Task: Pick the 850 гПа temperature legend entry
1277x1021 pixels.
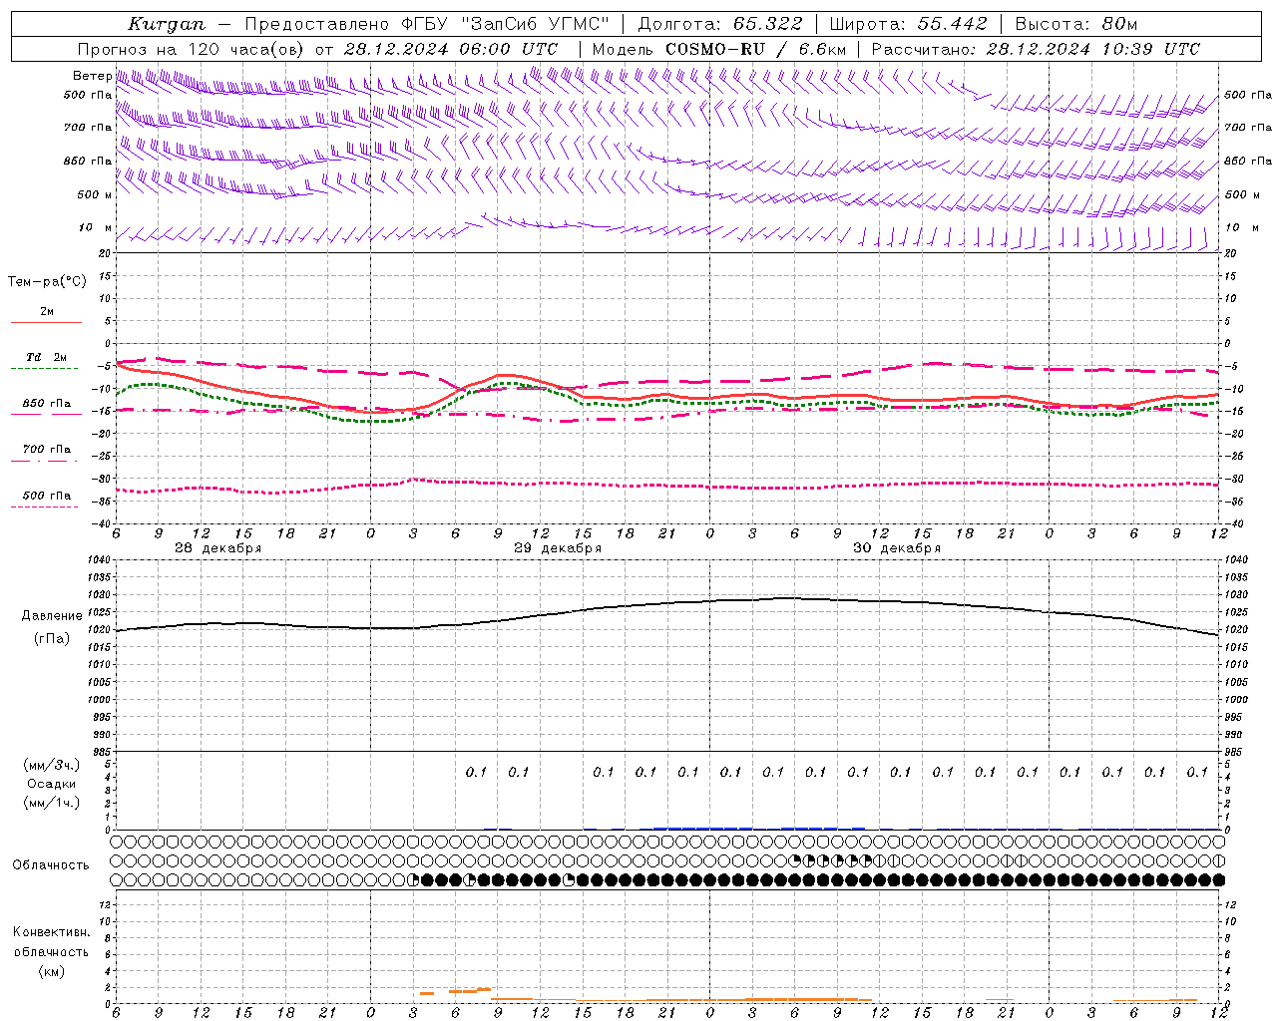Action: pos(46,408)
